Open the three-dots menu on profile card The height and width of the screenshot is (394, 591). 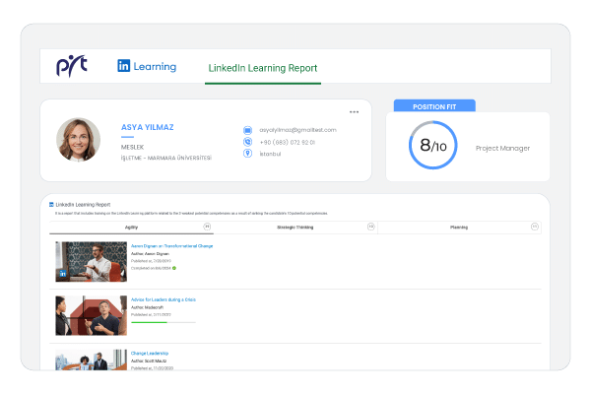[354, 112]
